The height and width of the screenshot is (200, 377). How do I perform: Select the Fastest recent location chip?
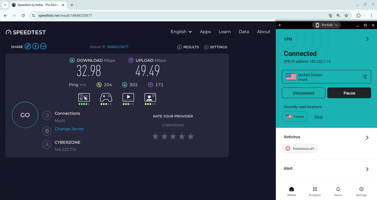click(x=295, y=117)
